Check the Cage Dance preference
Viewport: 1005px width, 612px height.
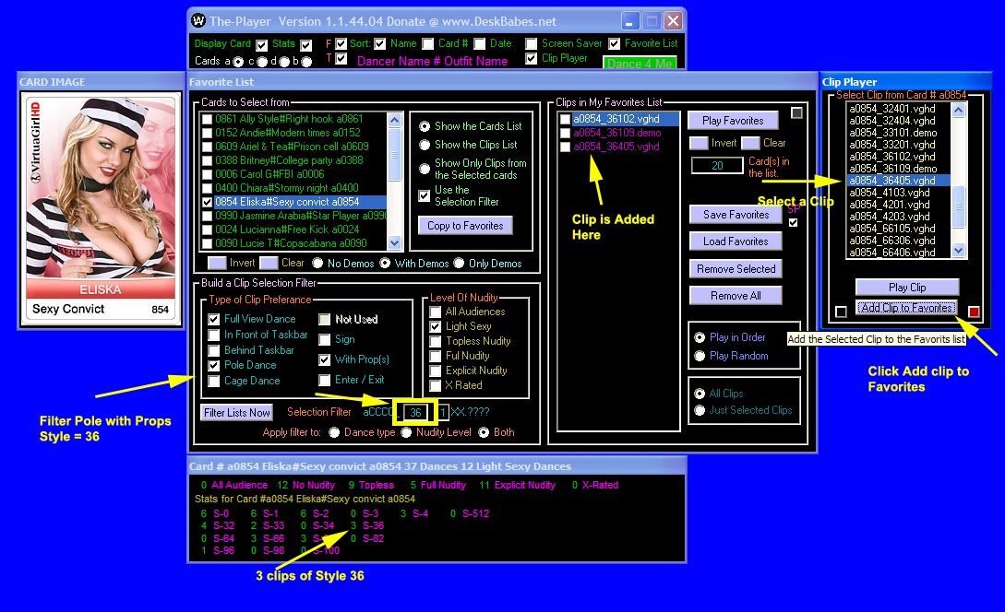(x=214, y=381)
